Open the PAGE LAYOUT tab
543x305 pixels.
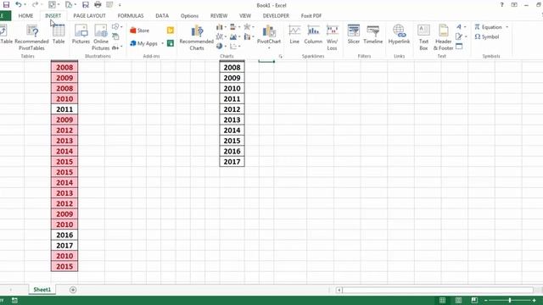[89, 16]
